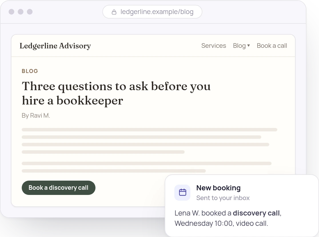
Task: Click the article headline about hiring a bookkeeper
Action: coord(116,93)
